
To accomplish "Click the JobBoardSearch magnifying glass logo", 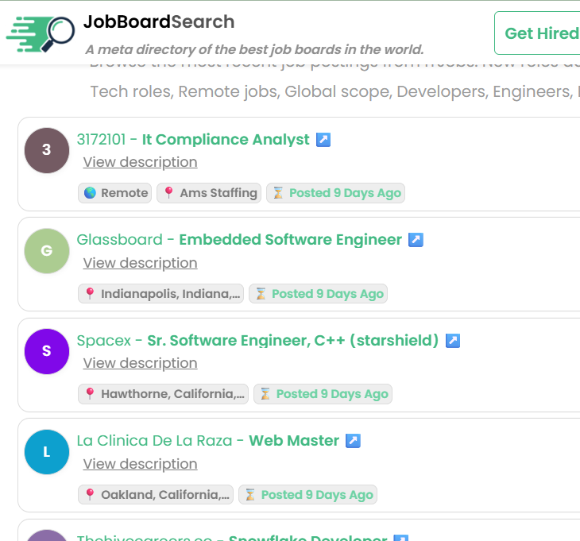I will tap(40, 33).
